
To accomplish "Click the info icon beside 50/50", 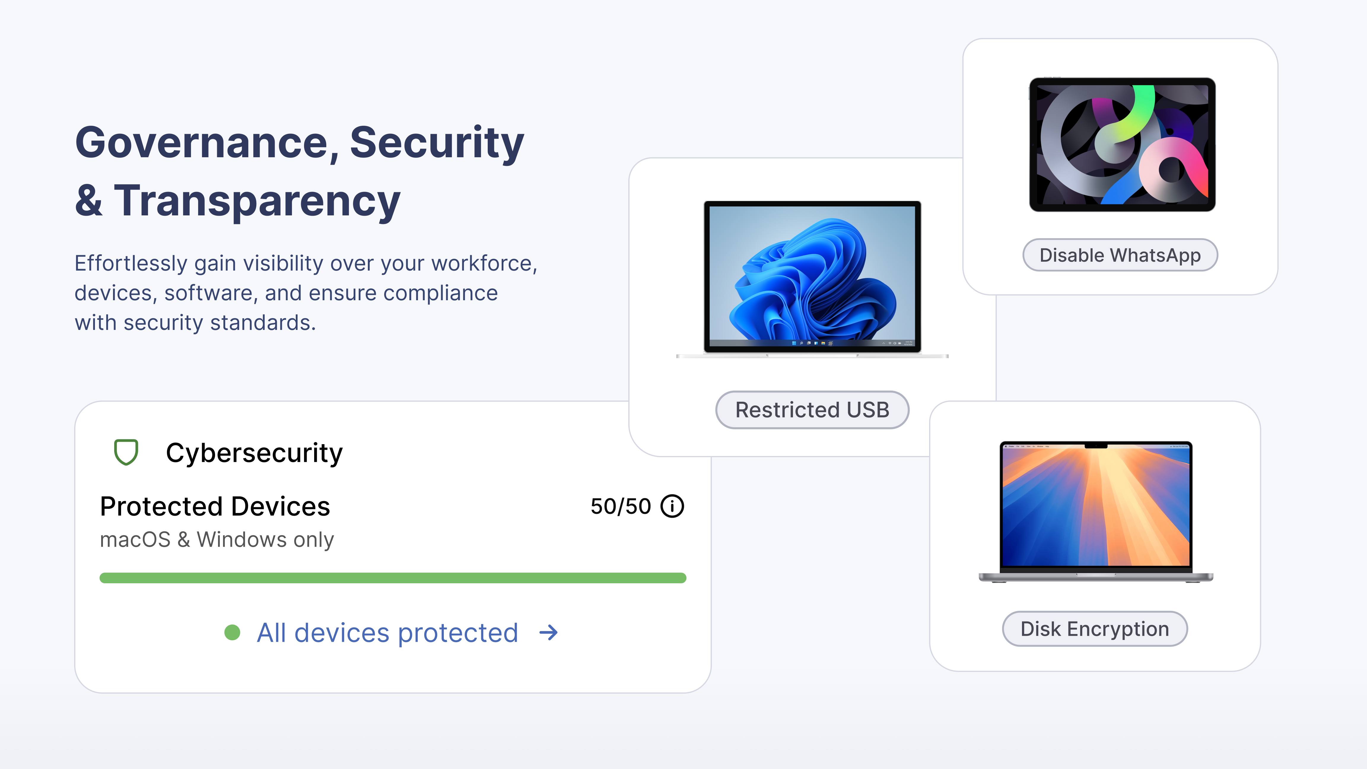I will tap(672, 506).
